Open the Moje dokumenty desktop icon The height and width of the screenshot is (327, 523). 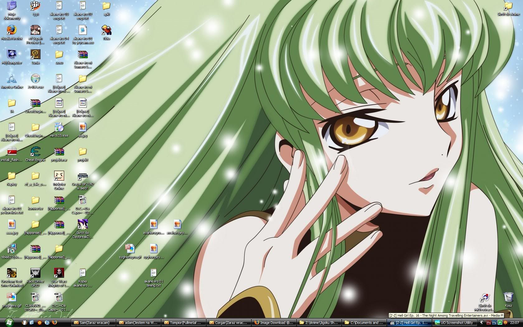tap(12, 10)
